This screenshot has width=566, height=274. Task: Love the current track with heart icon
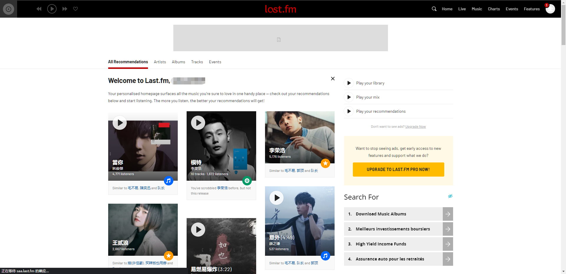point(75,9)
